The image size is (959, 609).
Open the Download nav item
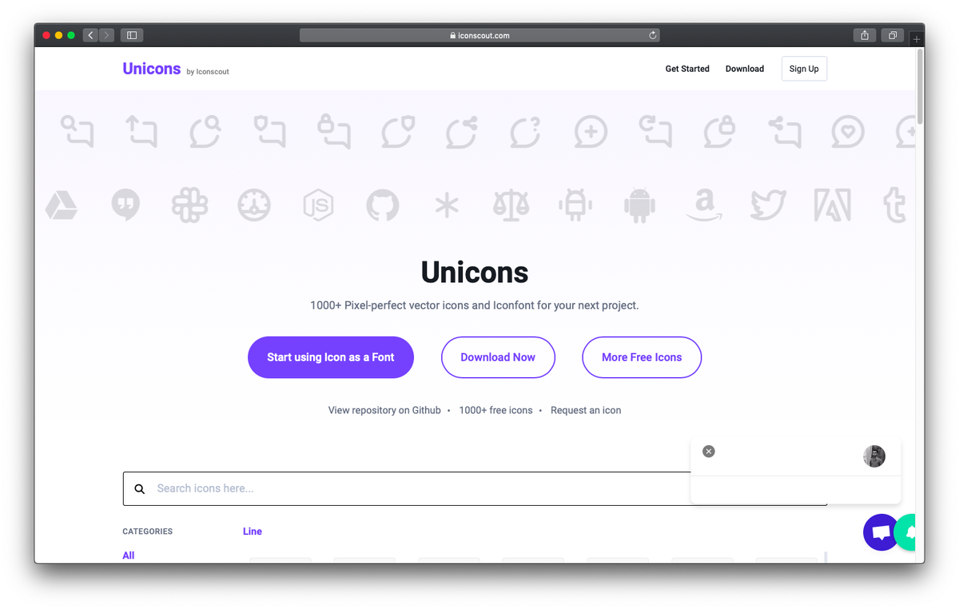pos(745,69)
